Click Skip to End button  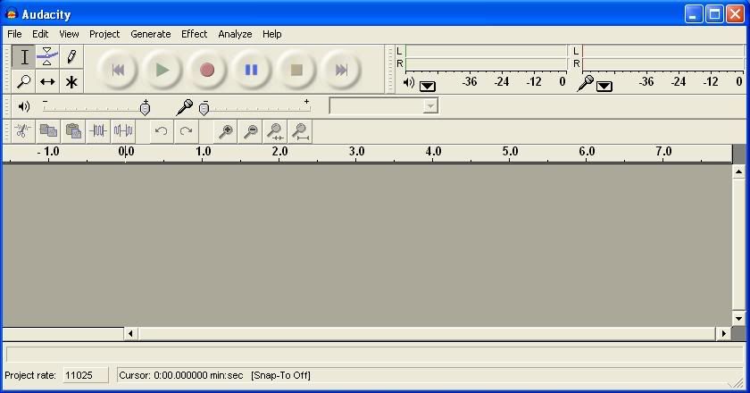coord(340,70)
